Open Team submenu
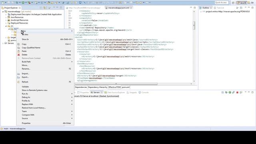This screenshot has height=144, width=256. point(45,111)
